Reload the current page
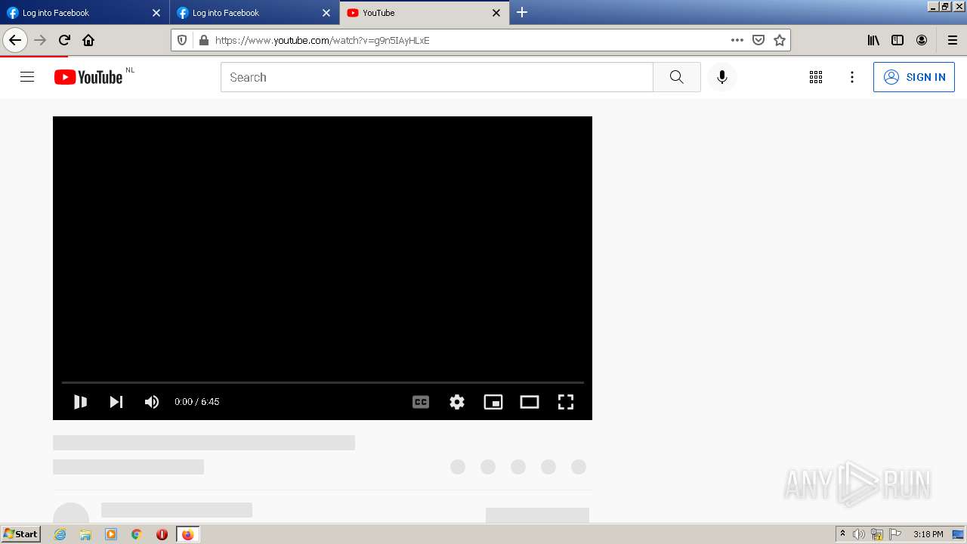 tap(64, 40)
